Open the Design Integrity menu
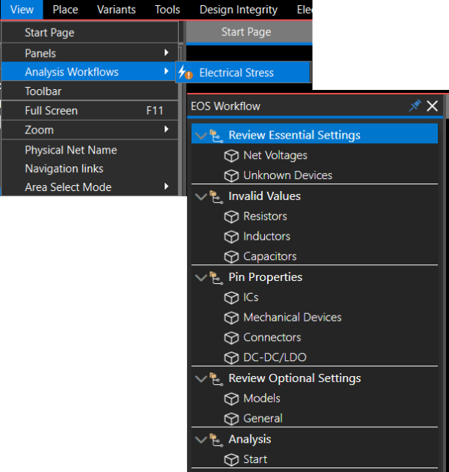 pyautogui.click(x=238, y=10)
